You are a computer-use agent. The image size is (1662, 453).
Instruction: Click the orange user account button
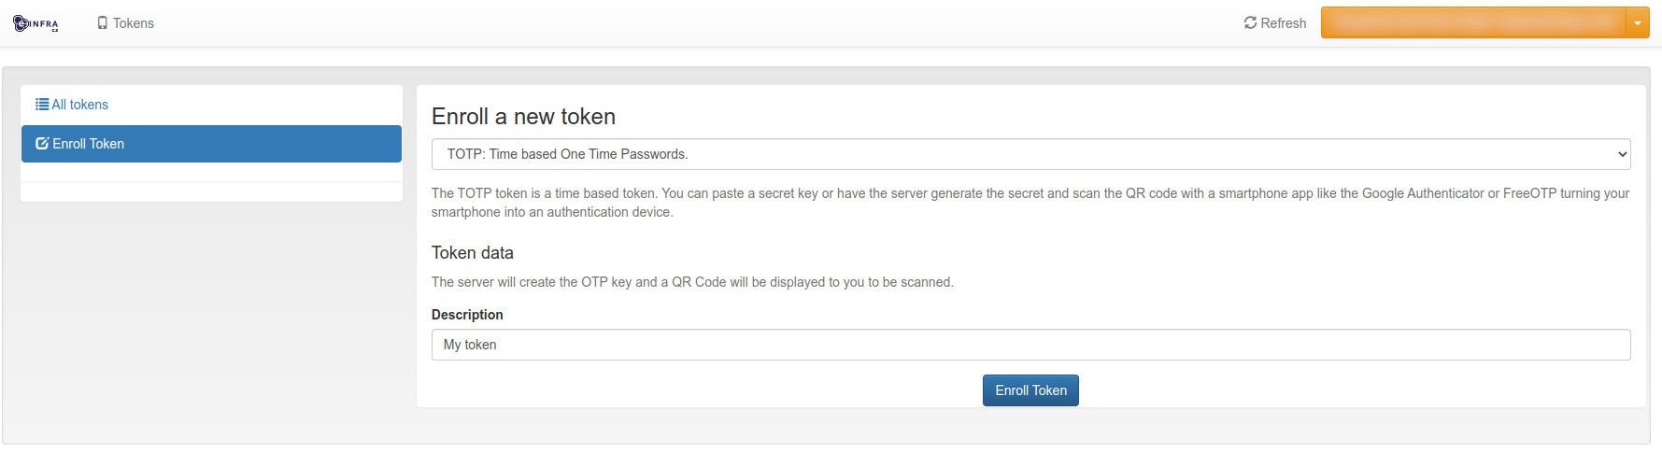point(1472,22)
